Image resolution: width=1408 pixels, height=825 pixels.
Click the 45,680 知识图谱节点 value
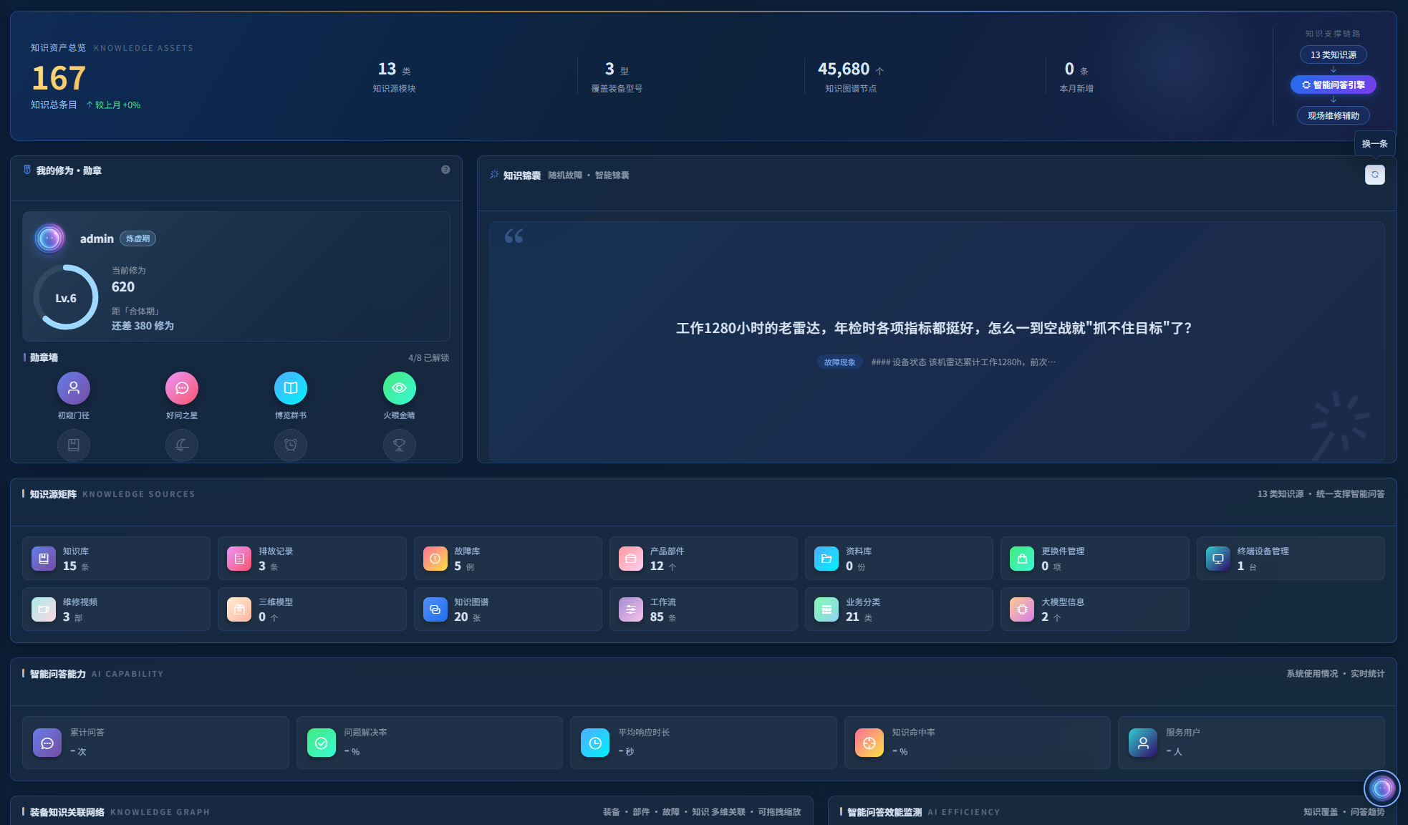coord(844,69)
